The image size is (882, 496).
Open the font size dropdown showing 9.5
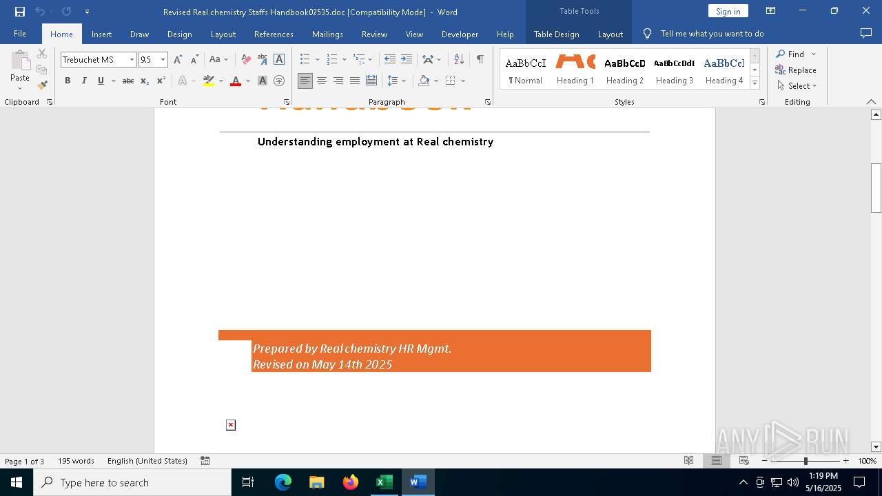[x=163, y=59]
